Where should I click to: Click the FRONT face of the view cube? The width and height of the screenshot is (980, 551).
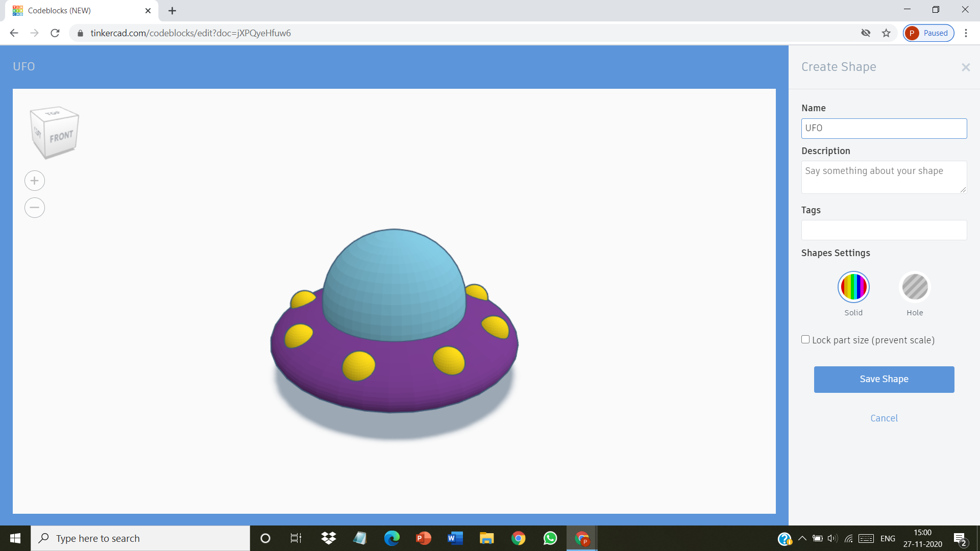[x=60, y=137]
